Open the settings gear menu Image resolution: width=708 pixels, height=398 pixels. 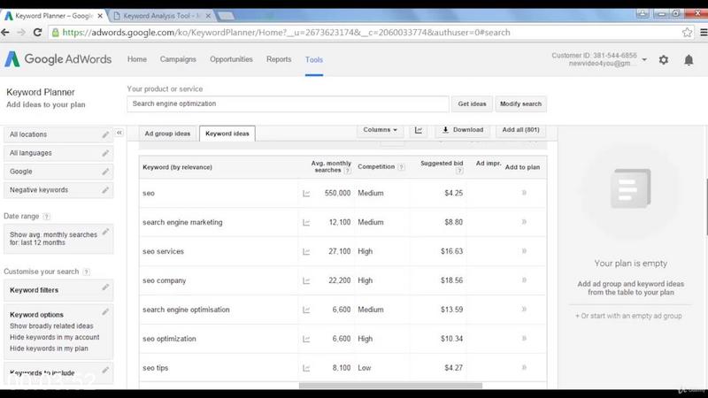pos(663,59)
